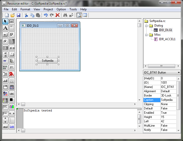Click the Alignment value Default
The image size is (183, 141).
pos(168,91)
